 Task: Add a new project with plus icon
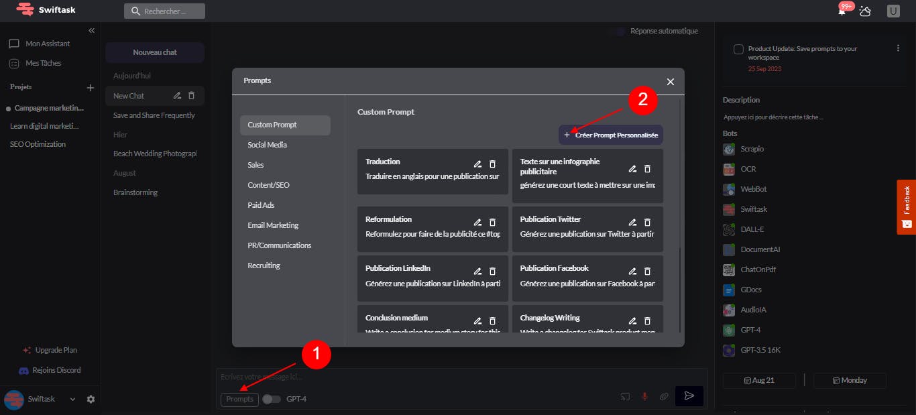click(91, 88)
